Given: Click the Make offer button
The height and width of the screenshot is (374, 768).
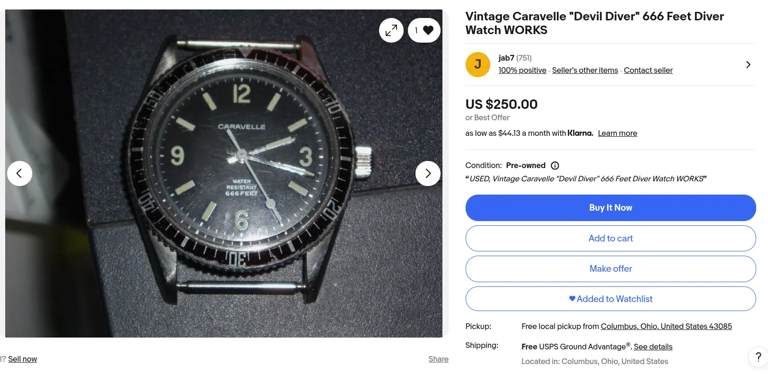Looking at the screenshot, I should pyautogui.click(x=610, y=268).
